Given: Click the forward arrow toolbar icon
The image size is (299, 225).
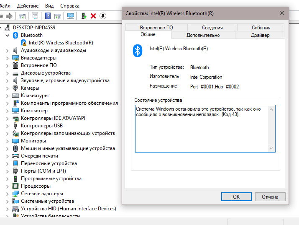Looking at the screenshot, I should tap(9, 16).
